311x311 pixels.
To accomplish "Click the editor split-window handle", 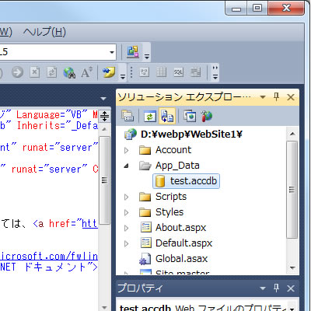I will pyautogui.click(x=104, y=116).
